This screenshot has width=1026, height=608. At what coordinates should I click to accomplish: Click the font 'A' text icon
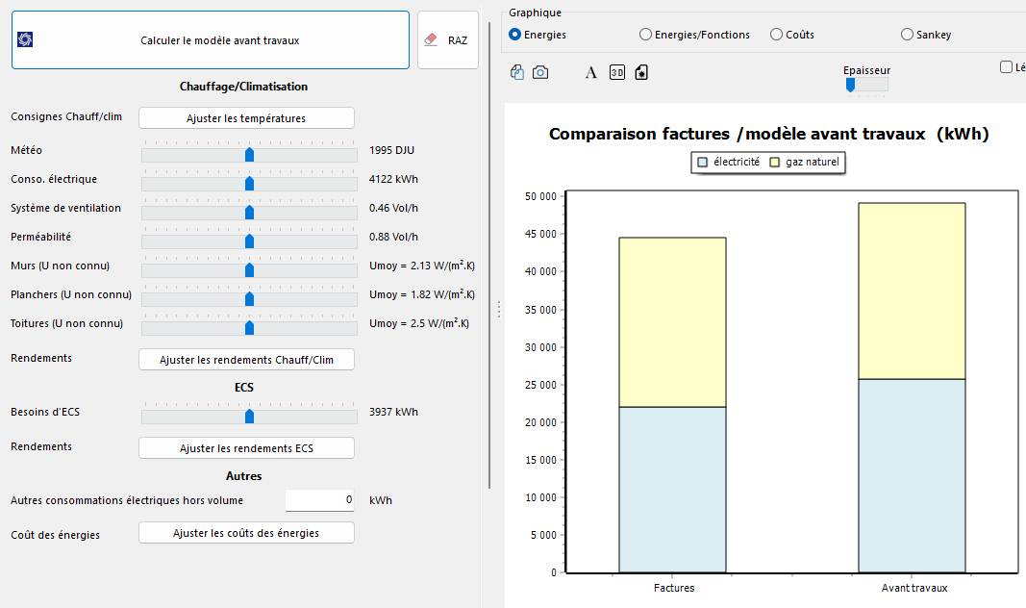click(591, 72)
